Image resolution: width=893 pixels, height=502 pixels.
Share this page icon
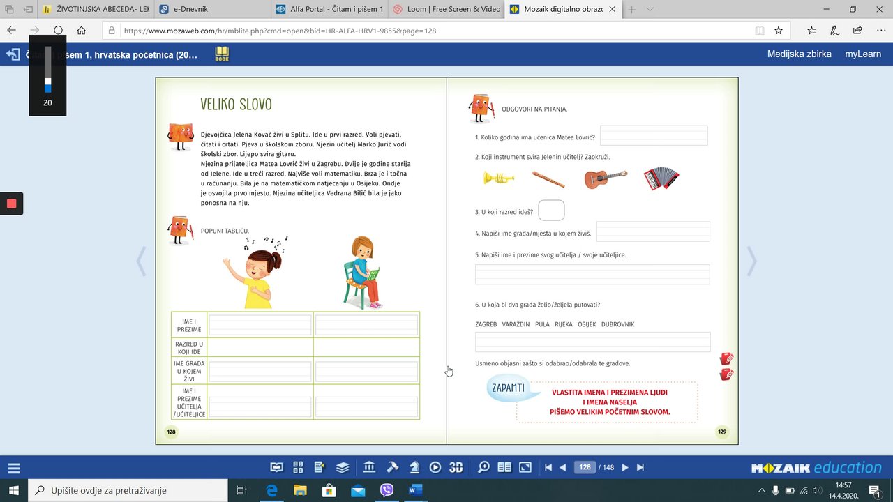(x=857, y=31)
